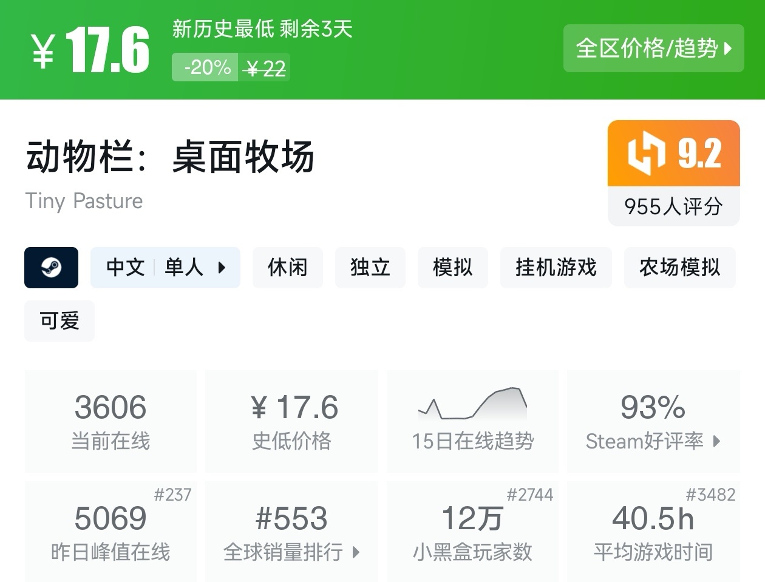Select the 农场模拟 tag
765x582 pixels.
click(679, 267)
